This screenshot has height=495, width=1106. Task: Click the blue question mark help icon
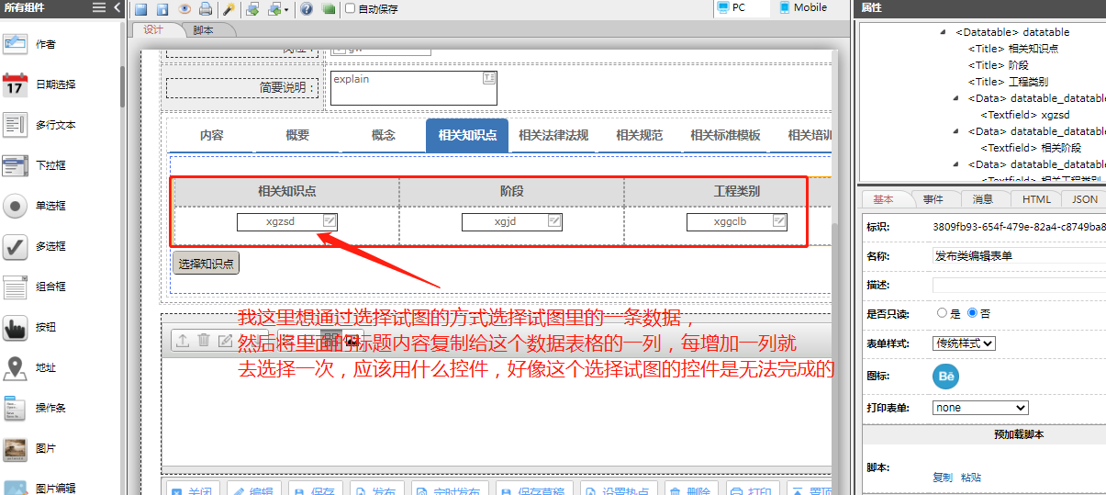pyautogui.click(x=306, y=9)
